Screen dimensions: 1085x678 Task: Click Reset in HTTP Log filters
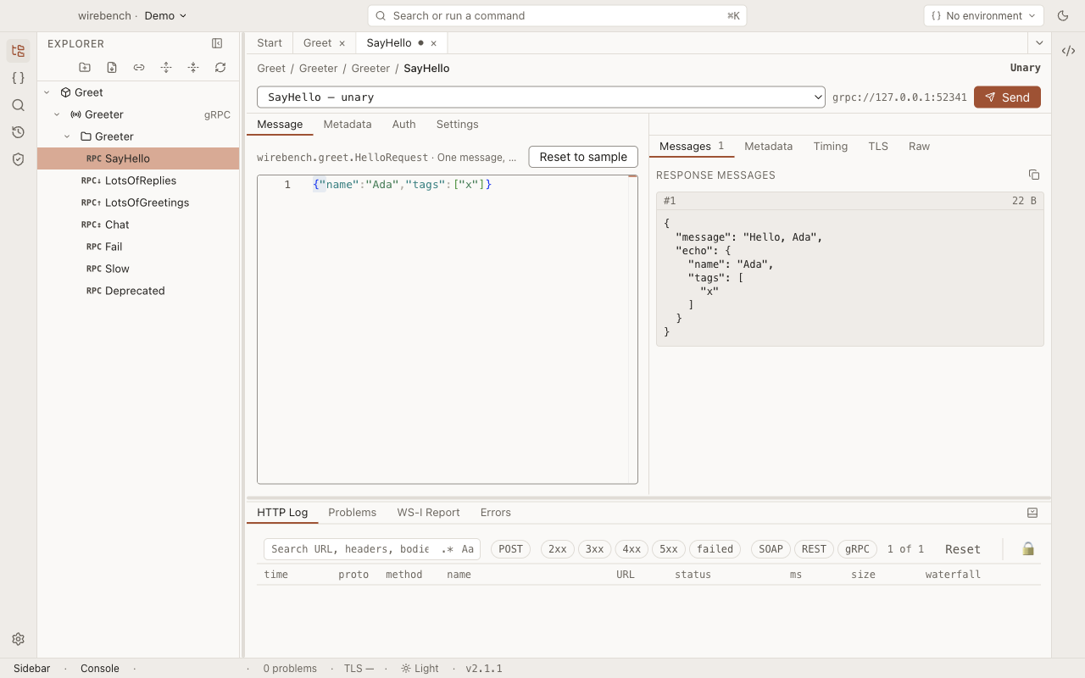[x=963, y=549]
